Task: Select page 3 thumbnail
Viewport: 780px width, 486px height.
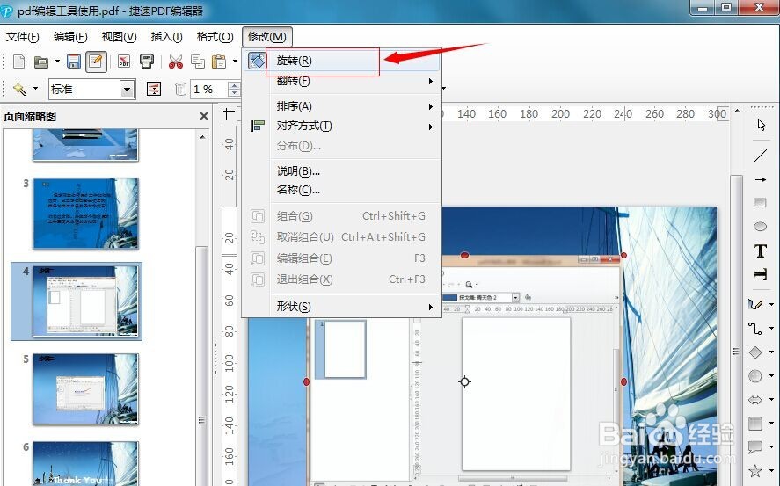Action: [85, 214]
